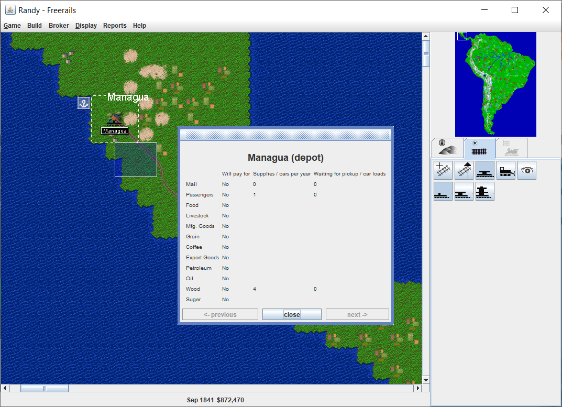Select the build track tool
Image resolution: width=562 pixels, height=407 pixels.
pyautogui.click(x=443, y=170)
